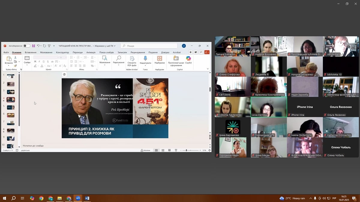
Task: Open the Файл menu tab
Action: click(6, 52)
